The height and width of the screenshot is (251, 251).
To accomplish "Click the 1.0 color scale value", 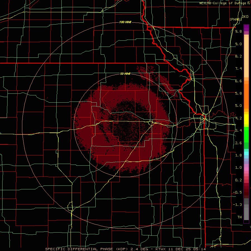I will pyautogui.click(x=238, y=168).
